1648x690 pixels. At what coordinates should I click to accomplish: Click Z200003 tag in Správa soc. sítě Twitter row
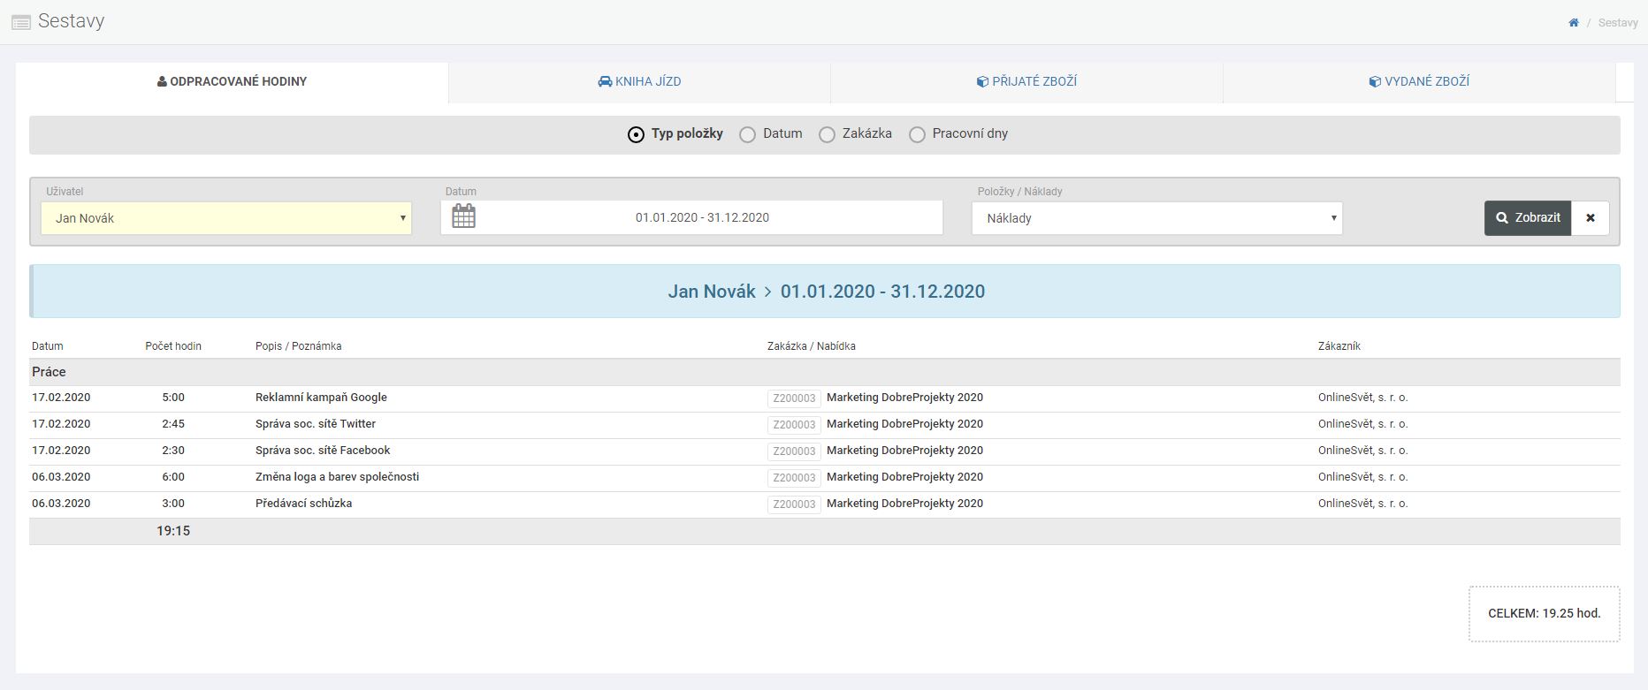tap(794, 425)
